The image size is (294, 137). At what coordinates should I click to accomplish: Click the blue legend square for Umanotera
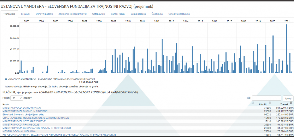coord(6,79)
